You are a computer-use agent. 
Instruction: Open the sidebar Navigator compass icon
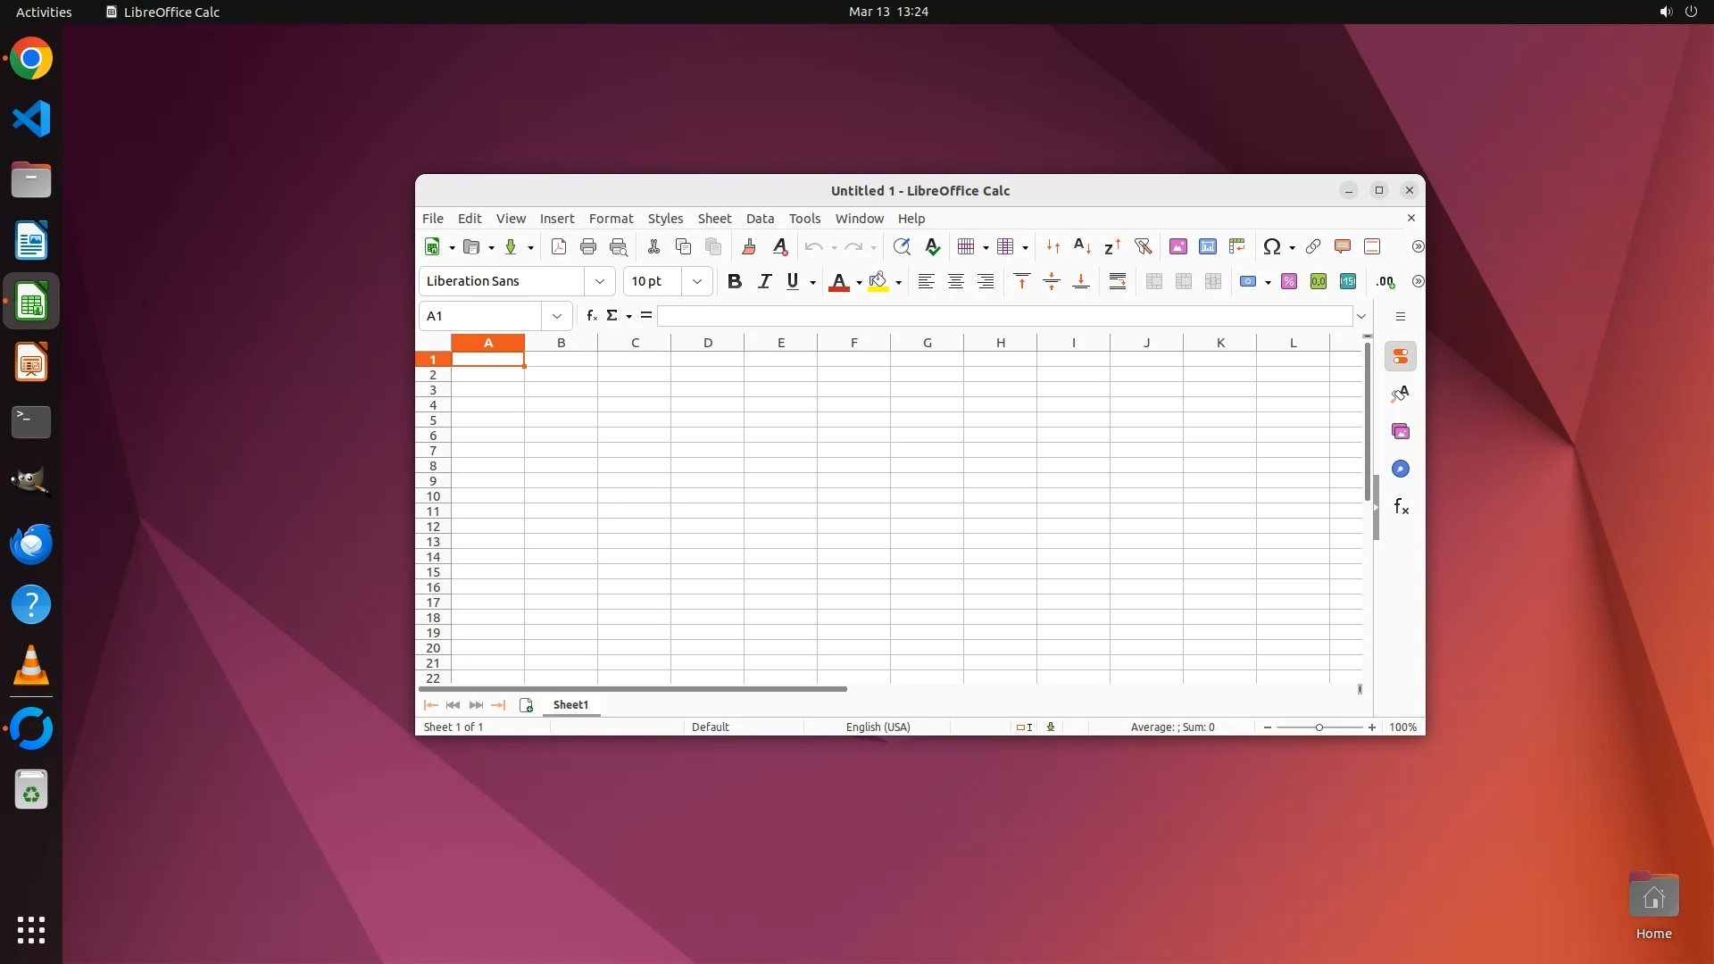1401,469
